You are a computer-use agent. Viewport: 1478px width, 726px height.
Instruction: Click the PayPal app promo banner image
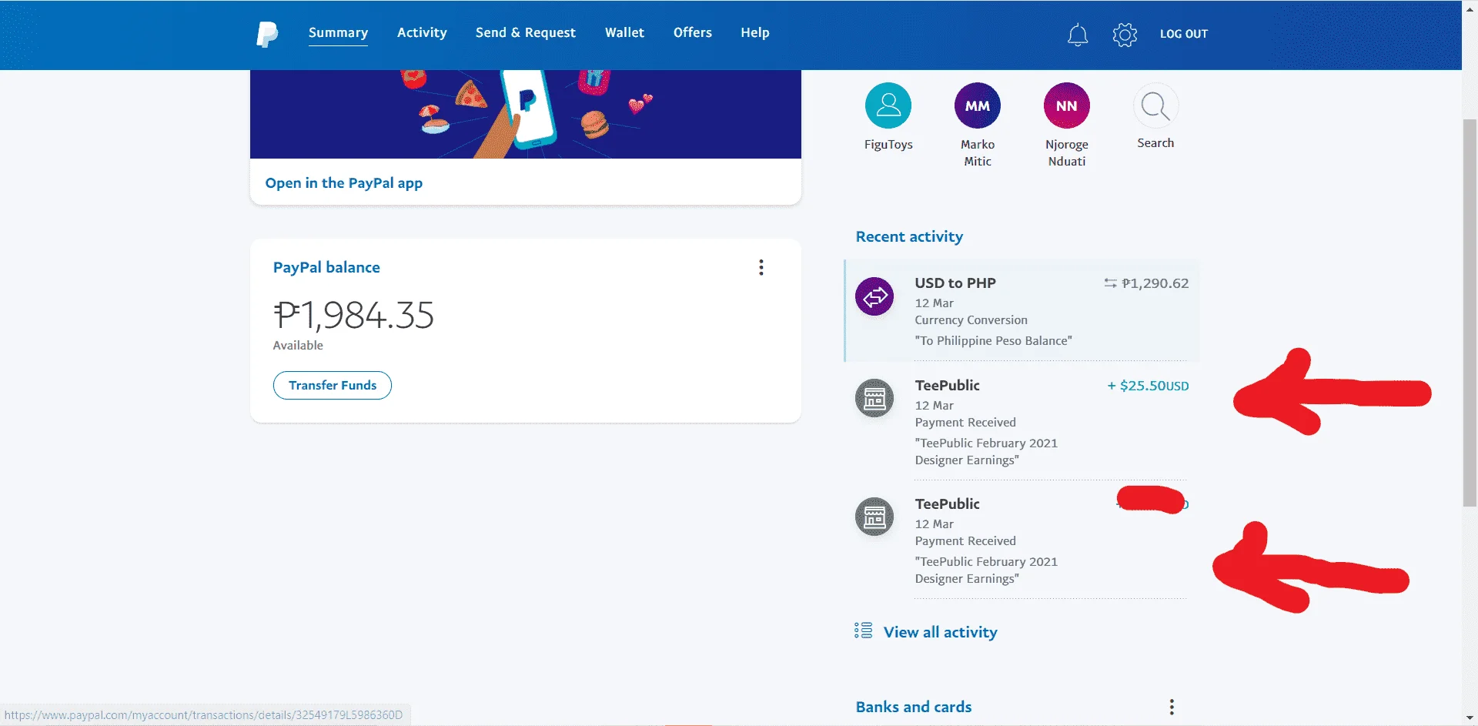coord(526,114)
